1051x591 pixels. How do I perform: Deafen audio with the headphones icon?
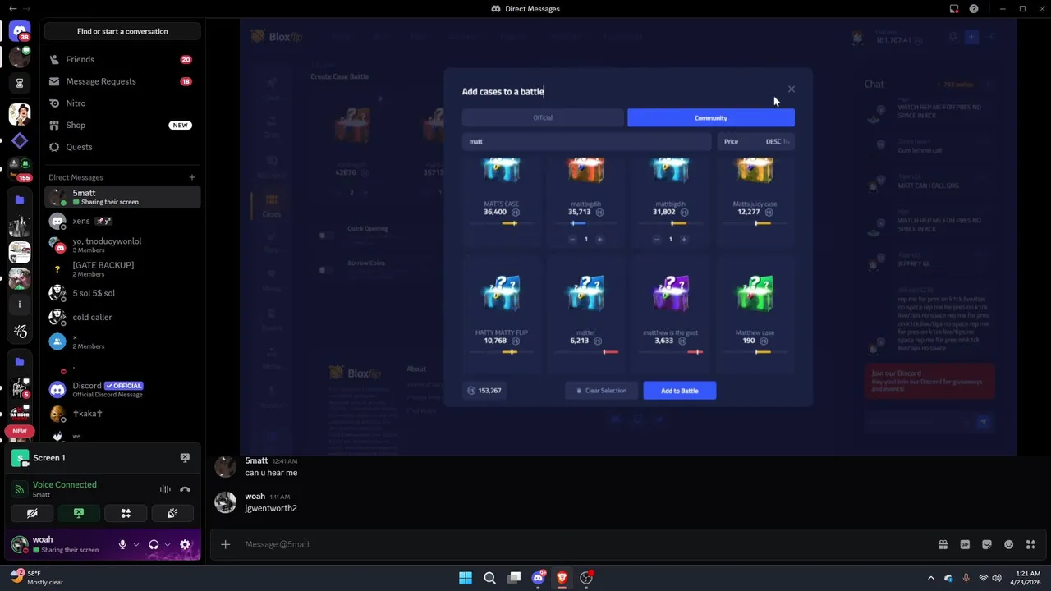point(154,544)
